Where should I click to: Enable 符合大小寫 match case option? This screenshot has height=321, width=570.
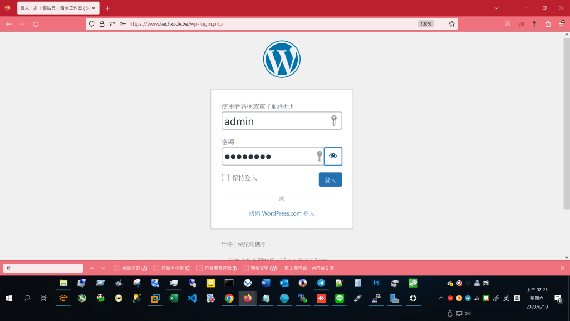pos(156,268)
